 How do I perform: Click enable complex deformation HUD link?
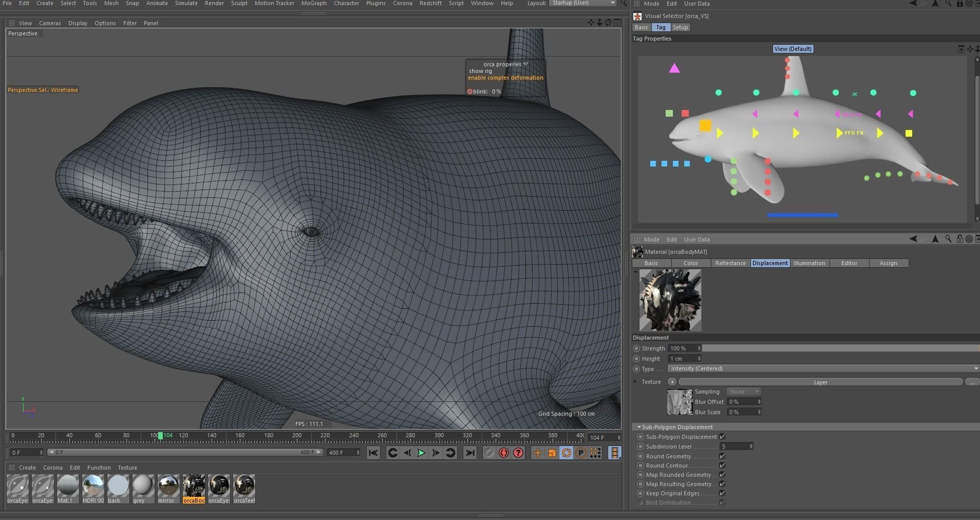(505, 78)
